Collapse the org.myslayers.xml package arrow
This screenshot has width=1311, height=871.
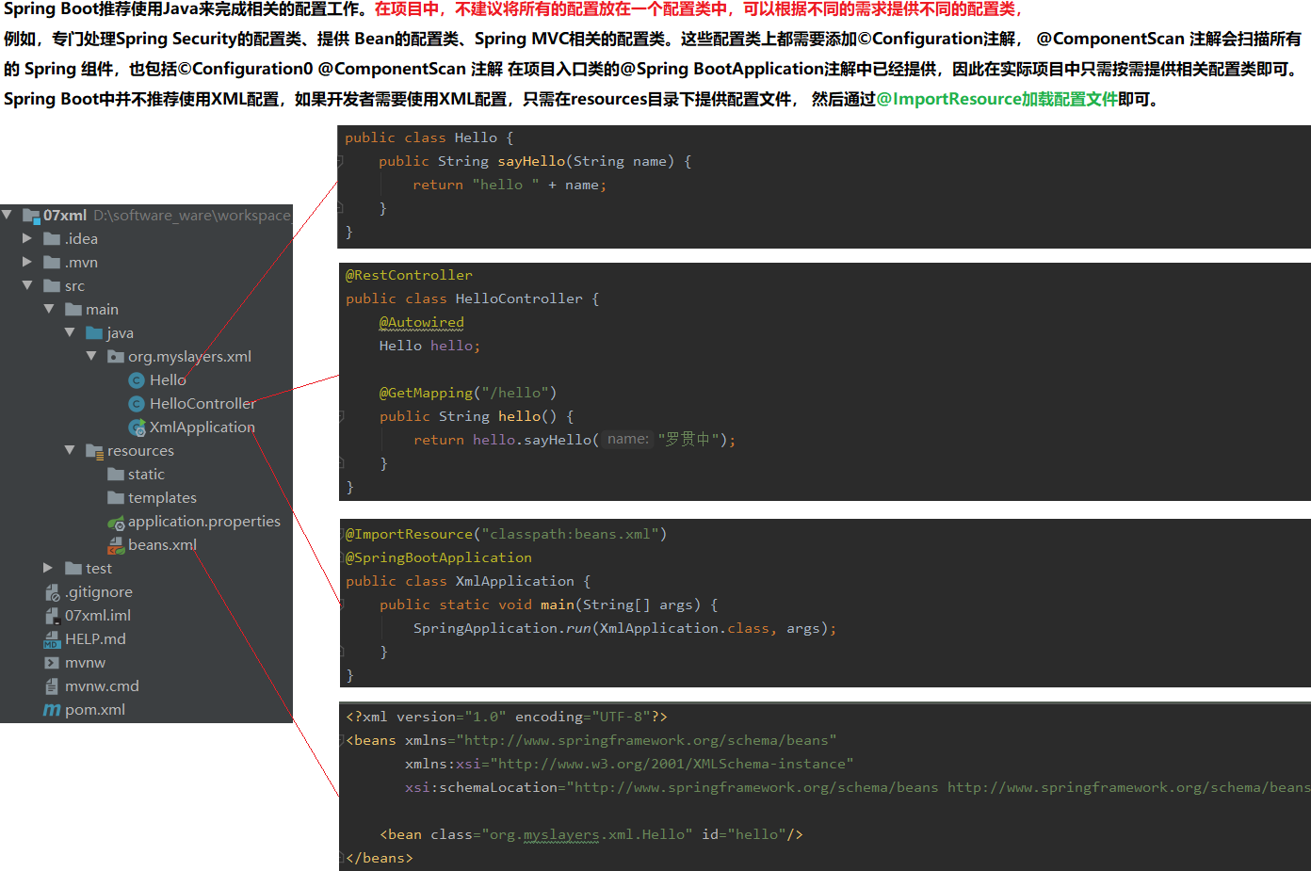[91, 356]
